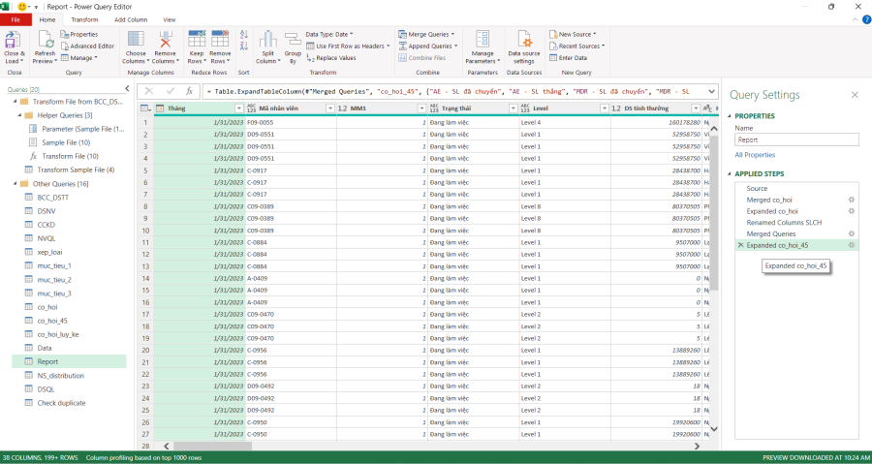Screen dimensions: 872x464
Task: Switch to the Add Column tab
Action: [131, 19]
